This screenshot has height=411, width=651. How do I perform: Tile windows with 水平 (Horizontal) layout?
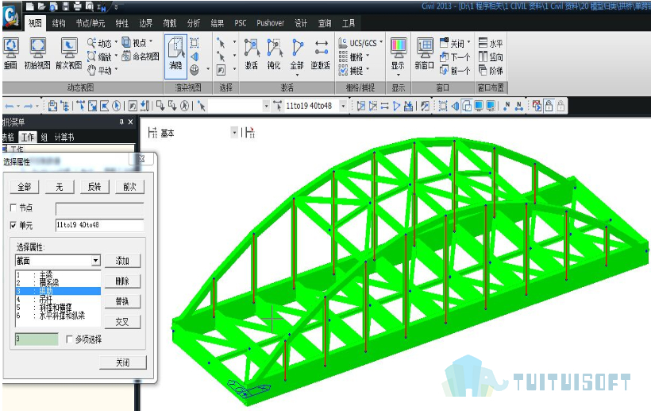point(491,43)
